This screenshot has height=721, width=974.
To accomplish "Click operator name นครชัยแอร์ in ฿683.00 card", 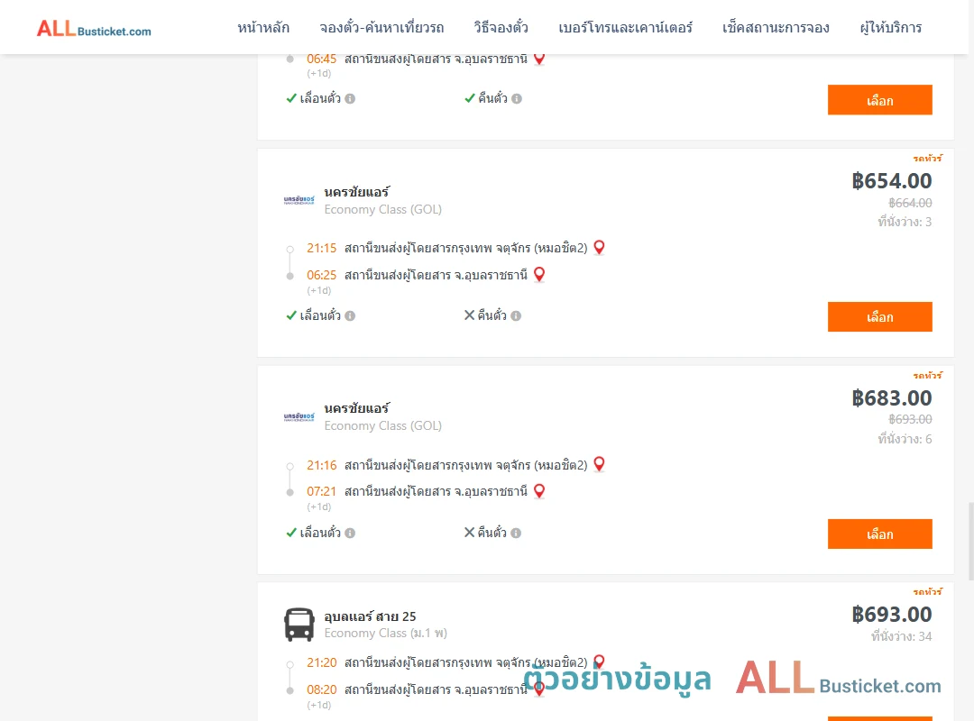I will pos(356,408).
